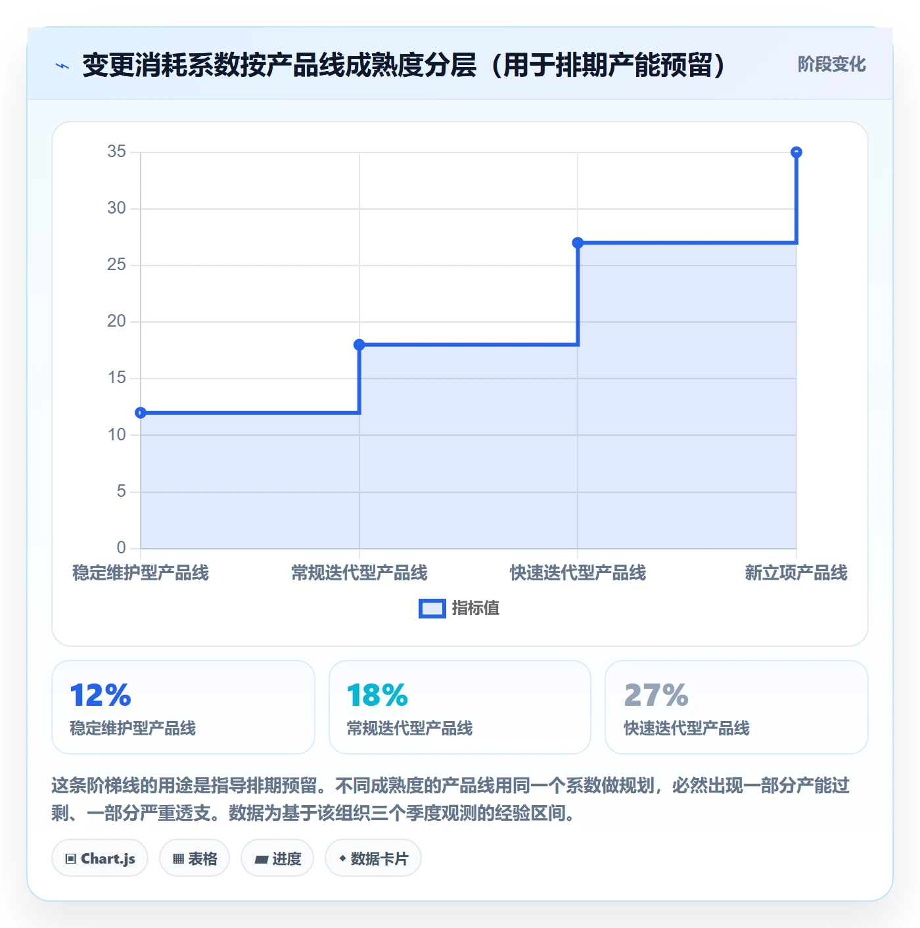Click the y-axis value 10
The image size is (920, 928).
pos(117,435)
